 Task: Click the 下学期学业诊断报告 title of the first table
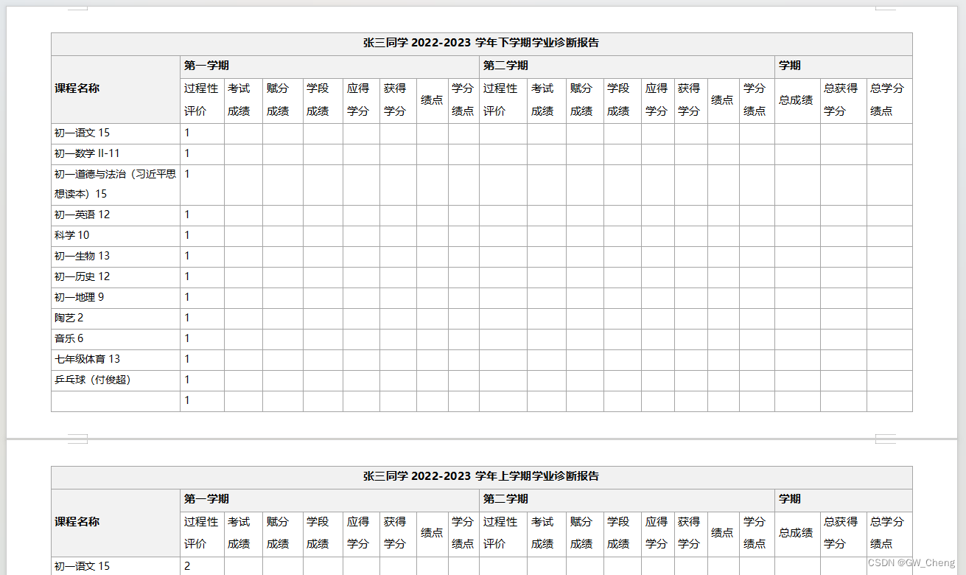481,43
